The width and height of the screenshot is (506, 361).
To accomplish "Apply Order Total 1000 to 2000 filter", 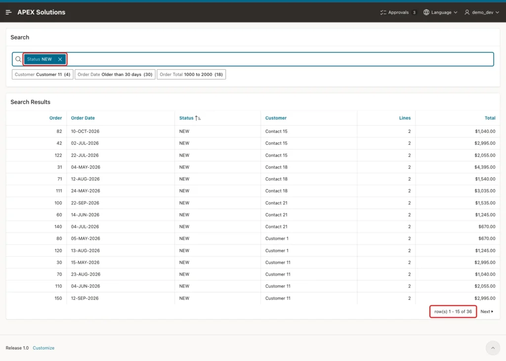I will tap(191, 74).
